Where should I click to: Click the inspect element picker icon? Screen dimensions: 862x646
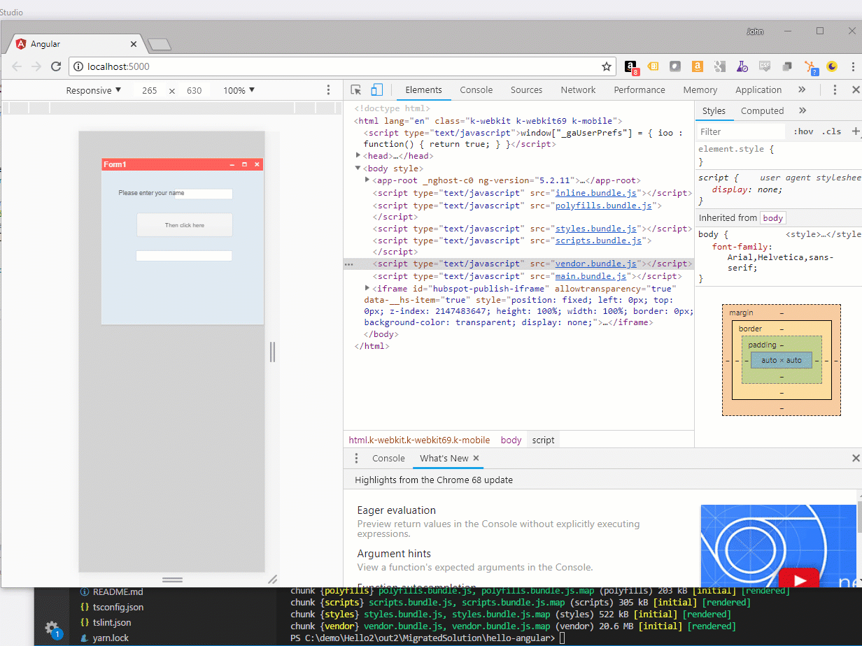coord(356,89)
